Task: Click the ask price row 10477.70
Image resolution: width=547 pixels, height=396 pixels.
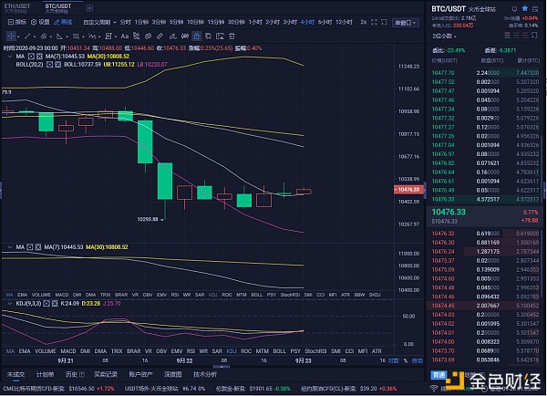Action: click(x=485, y=73)
